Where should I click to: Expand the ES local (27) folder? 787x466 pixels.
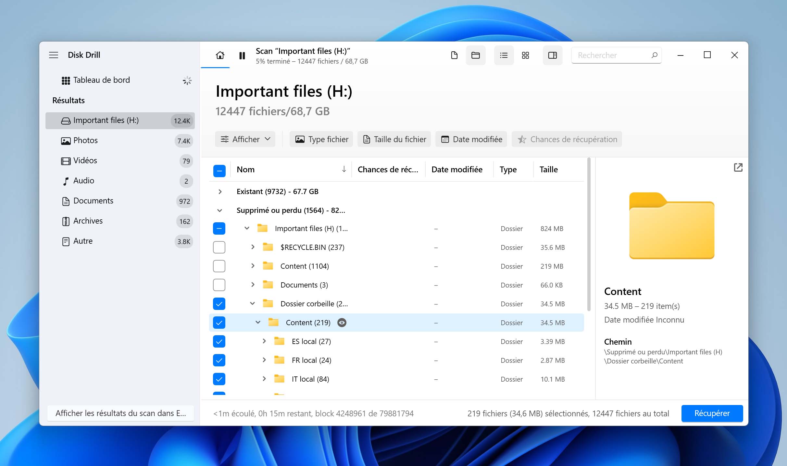click(264, 341)
